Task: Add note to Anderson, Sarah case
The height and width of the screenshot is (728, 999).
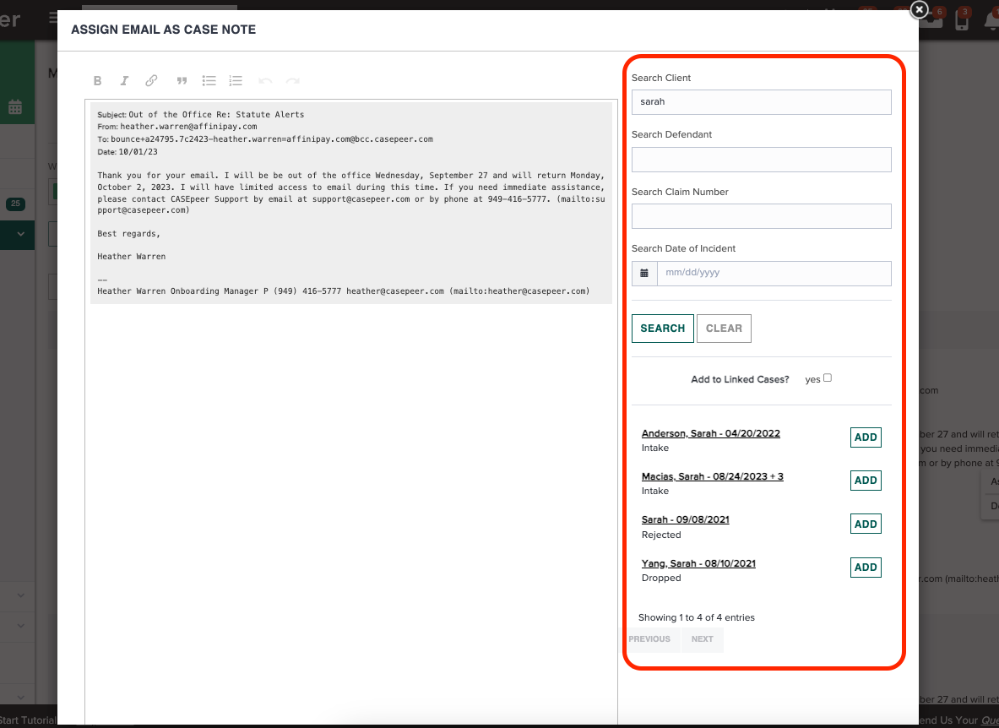Action: click(866, 437)
